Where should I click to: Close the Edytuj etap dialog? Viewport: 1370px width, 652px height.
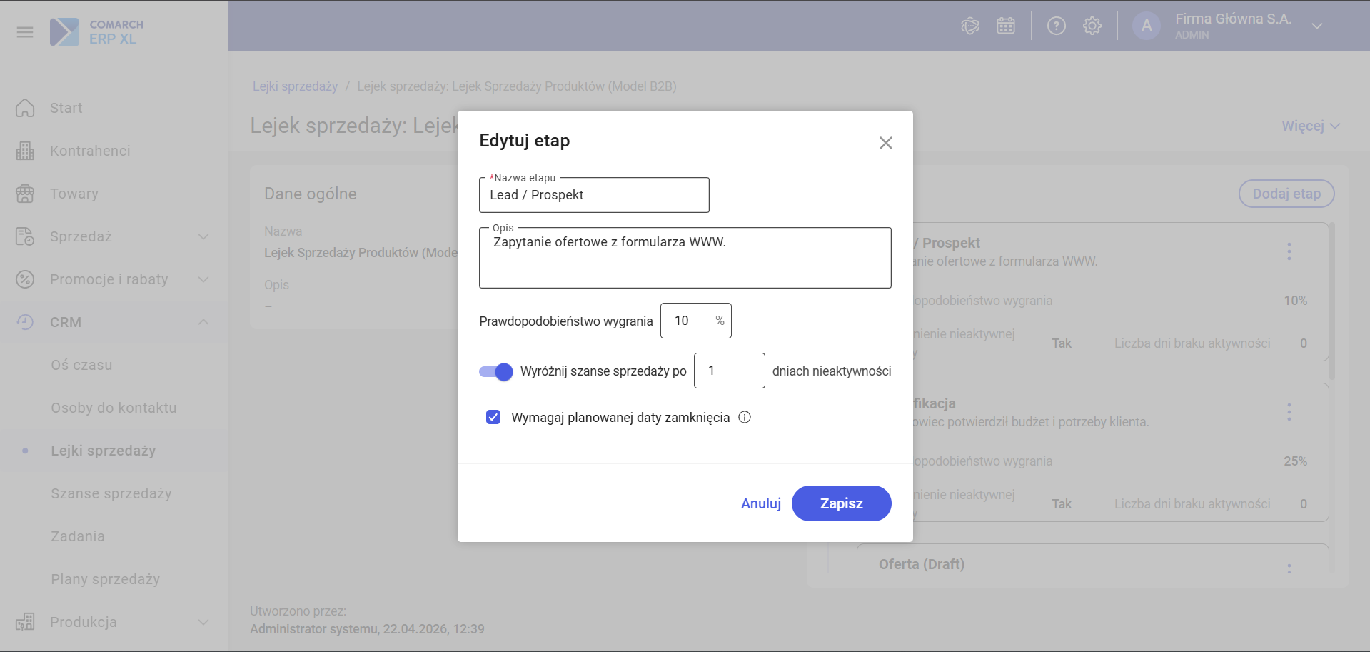coord(886,143)
